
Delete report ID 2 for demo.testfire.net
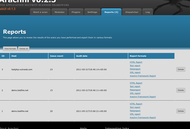pyautogui.click(x=181, y=90)
